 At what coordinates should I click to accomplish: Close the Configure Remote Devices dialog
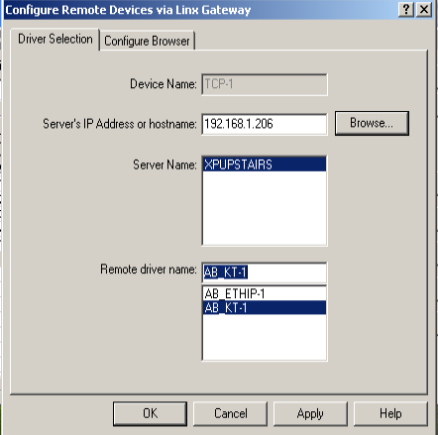pos(424,10)
